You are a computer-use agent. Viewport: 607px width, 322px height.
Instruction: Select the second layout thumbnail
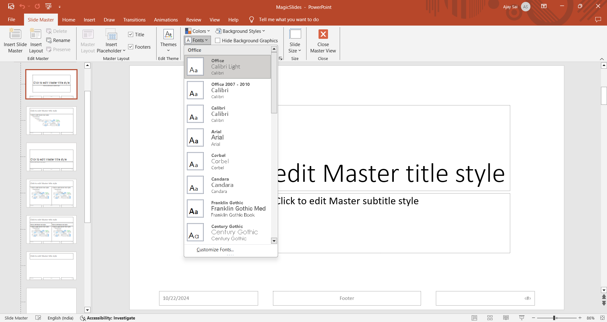(51, 121)
